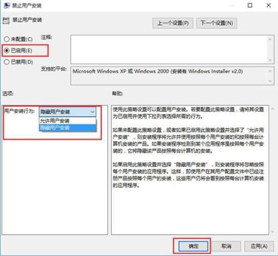The width and height of the screenshot is (278, 256).
Task: Click the 用户安装行为 label
Action: 19,111
